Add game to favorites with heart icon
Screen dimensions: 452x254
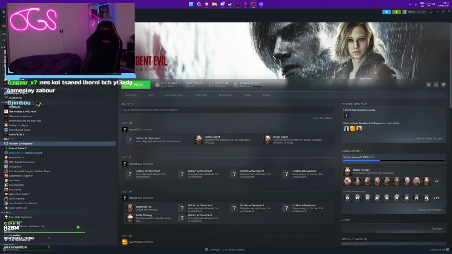tap(444, 85)
